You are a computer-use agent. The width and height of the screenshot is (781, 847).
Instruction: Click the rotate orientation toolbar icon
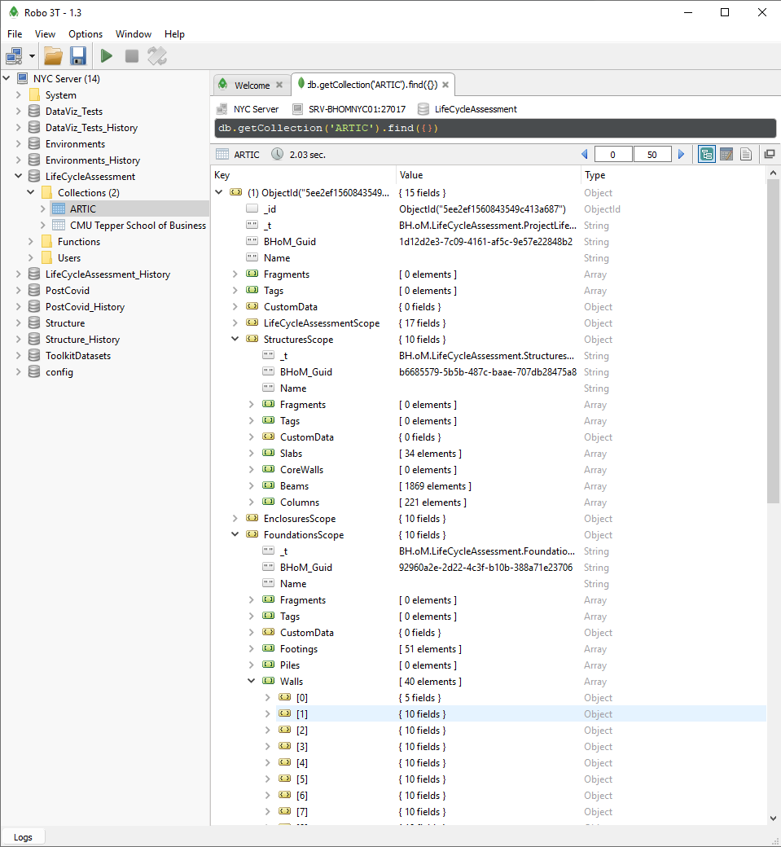tap(157, 55)
